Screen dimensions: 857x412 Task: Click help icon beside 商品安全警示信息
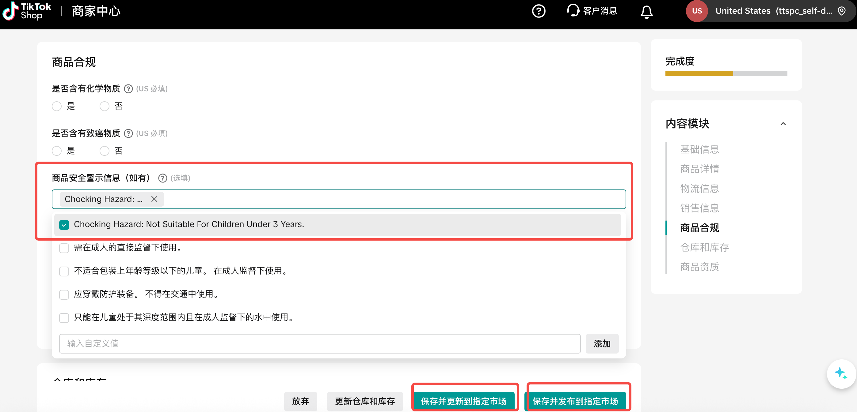coord(162,178)
